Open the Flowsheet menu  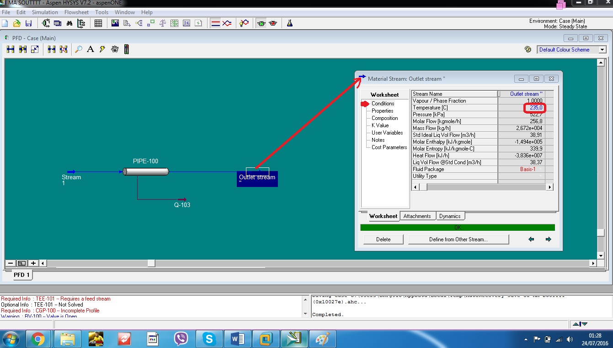pos(77,12)
